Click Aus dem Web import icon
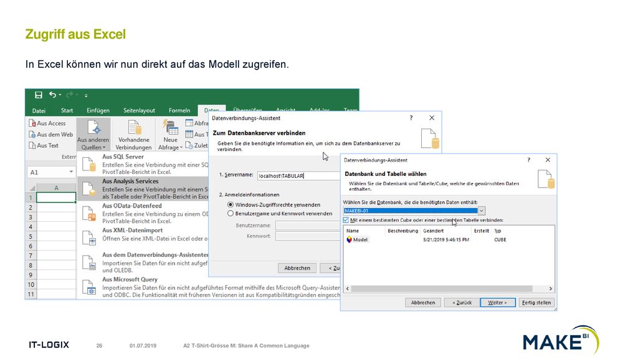 tap(32, 134)
